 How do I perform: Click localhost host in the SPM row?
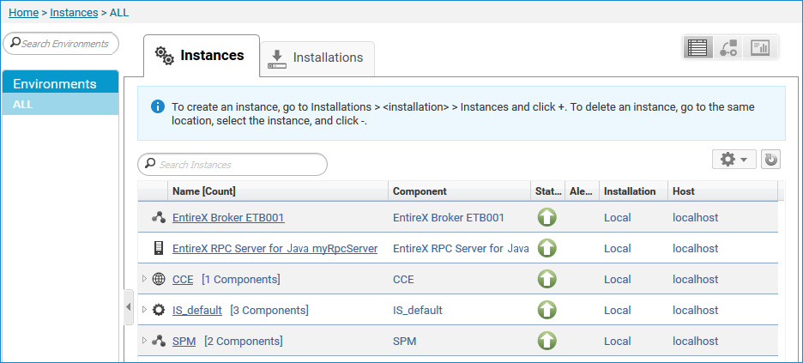click(696, 341)
